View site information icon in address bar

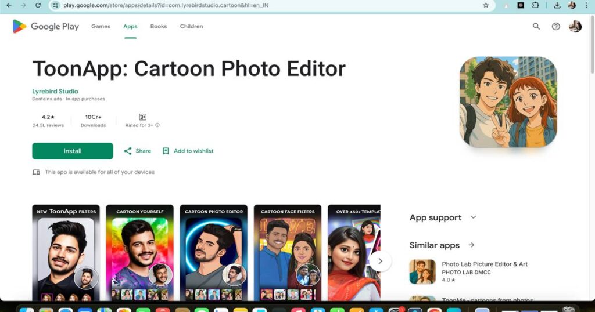pos(55,5)
